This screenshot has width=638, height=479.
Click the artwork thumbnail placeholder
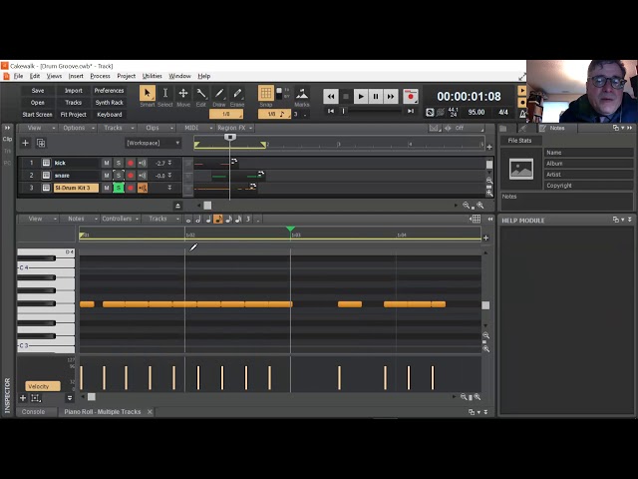[x=521, y=169]
